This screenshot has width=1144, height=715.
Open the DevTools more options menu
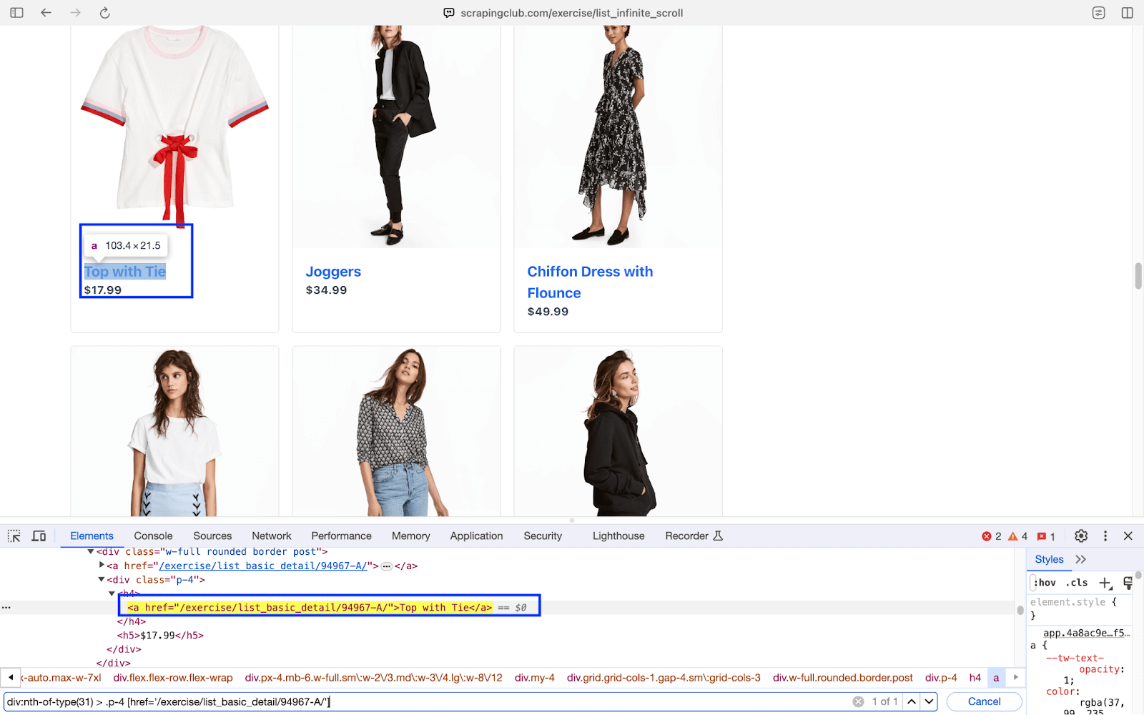[1105, 536]
